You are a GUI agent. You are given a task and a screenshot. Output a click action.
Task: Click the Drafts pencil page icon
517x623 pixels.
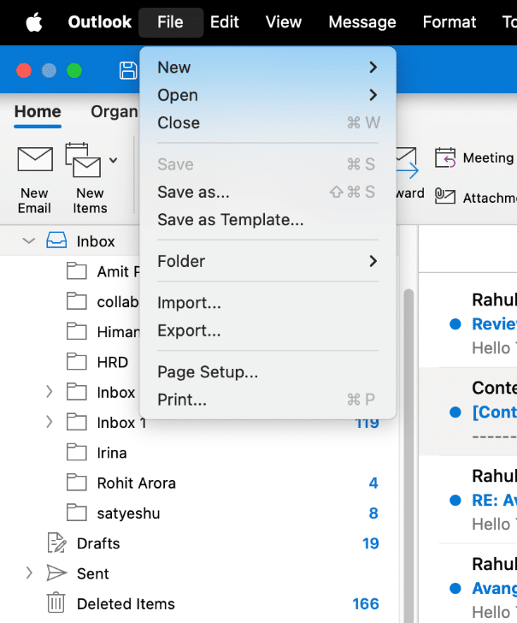tap(56, 543)
